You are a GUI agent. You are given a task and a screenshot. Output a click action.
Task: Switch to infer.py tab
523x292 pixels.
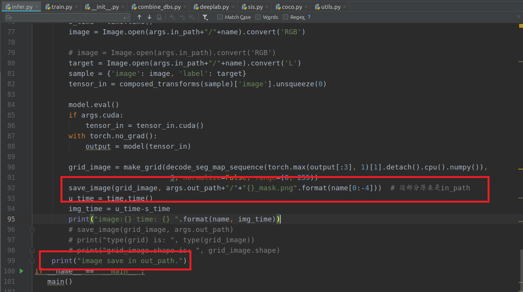coord(21,7)
